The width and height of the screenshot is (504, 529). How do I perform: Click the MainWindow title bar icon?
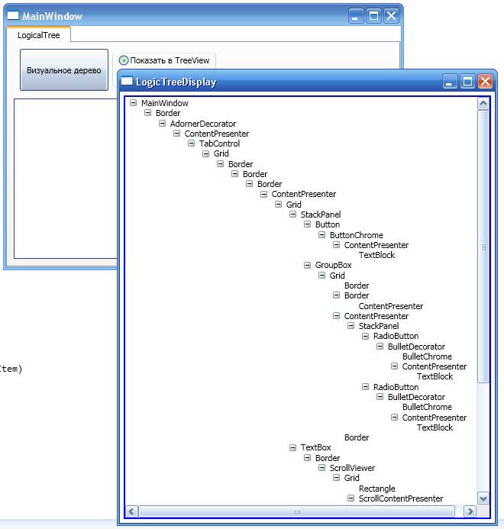13,15
